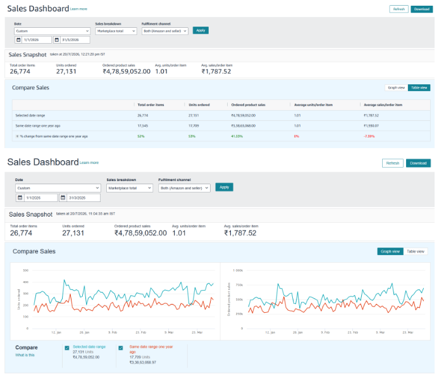Click the lower end date field 31/3/2026
The image size is (439, 378).
(x=83, y=198)
